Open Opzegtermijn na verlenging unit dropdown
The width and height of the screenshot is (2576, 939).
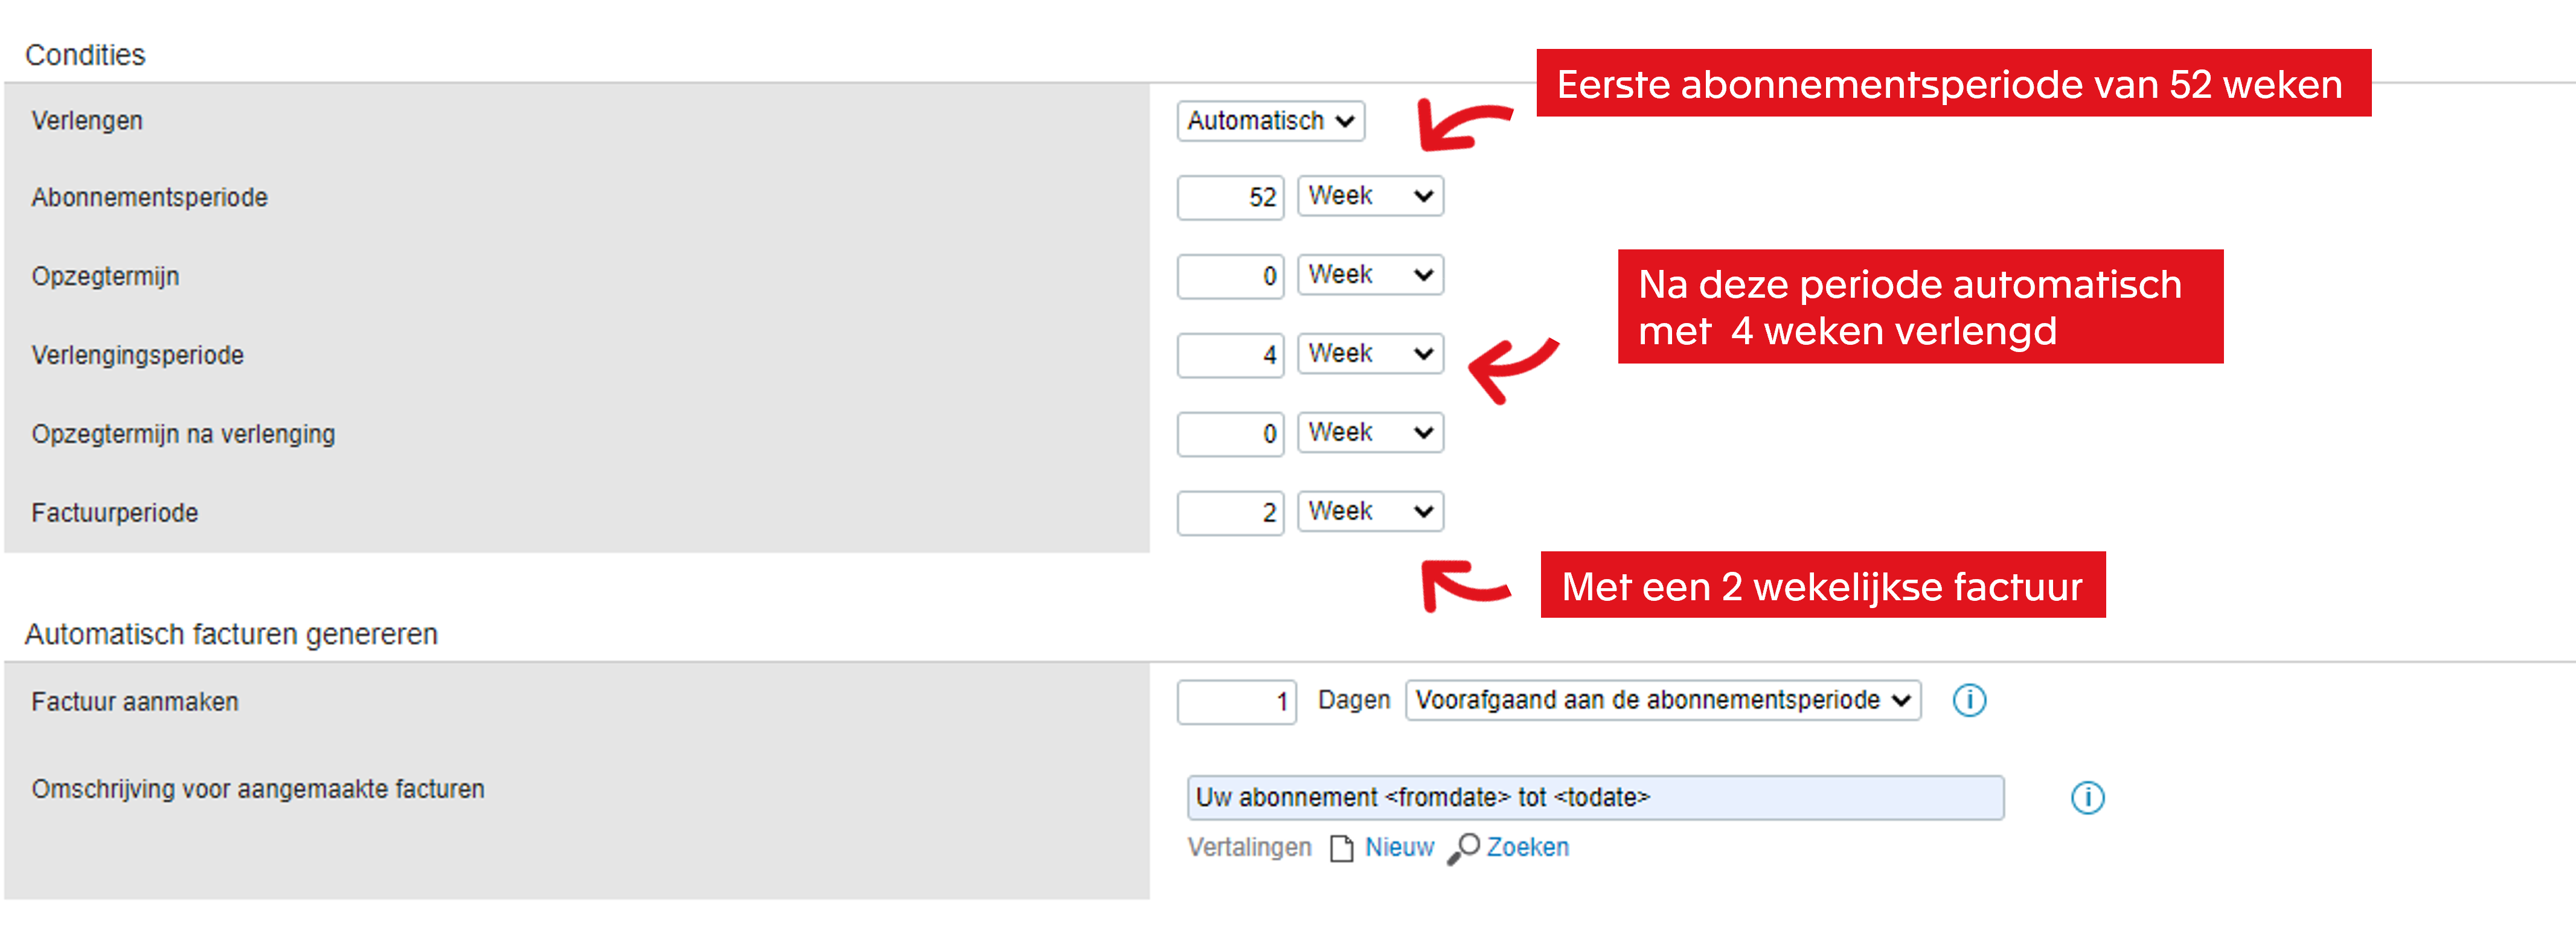[x=1370, y=433]
